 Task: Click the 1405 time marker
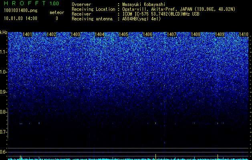[x=123, y=34]
